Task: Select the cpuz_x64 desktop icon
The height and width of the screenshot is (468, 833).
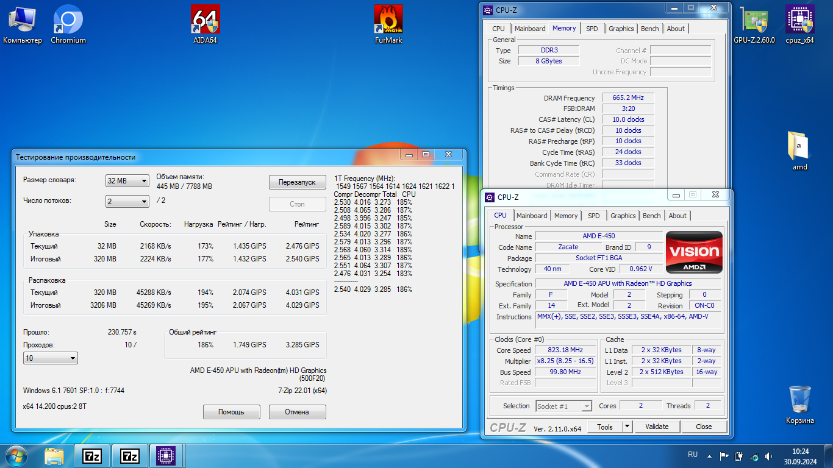Action: (799, 24)
